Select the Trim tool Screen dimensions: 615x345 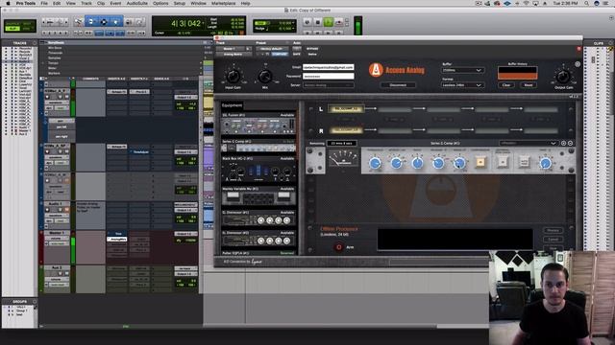tap(91, 22)
